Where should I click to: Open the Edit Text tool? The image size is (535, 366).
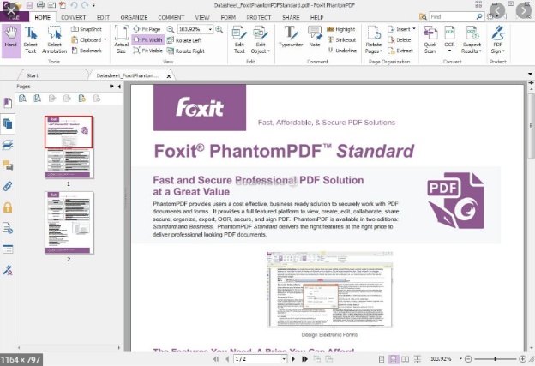239,39
